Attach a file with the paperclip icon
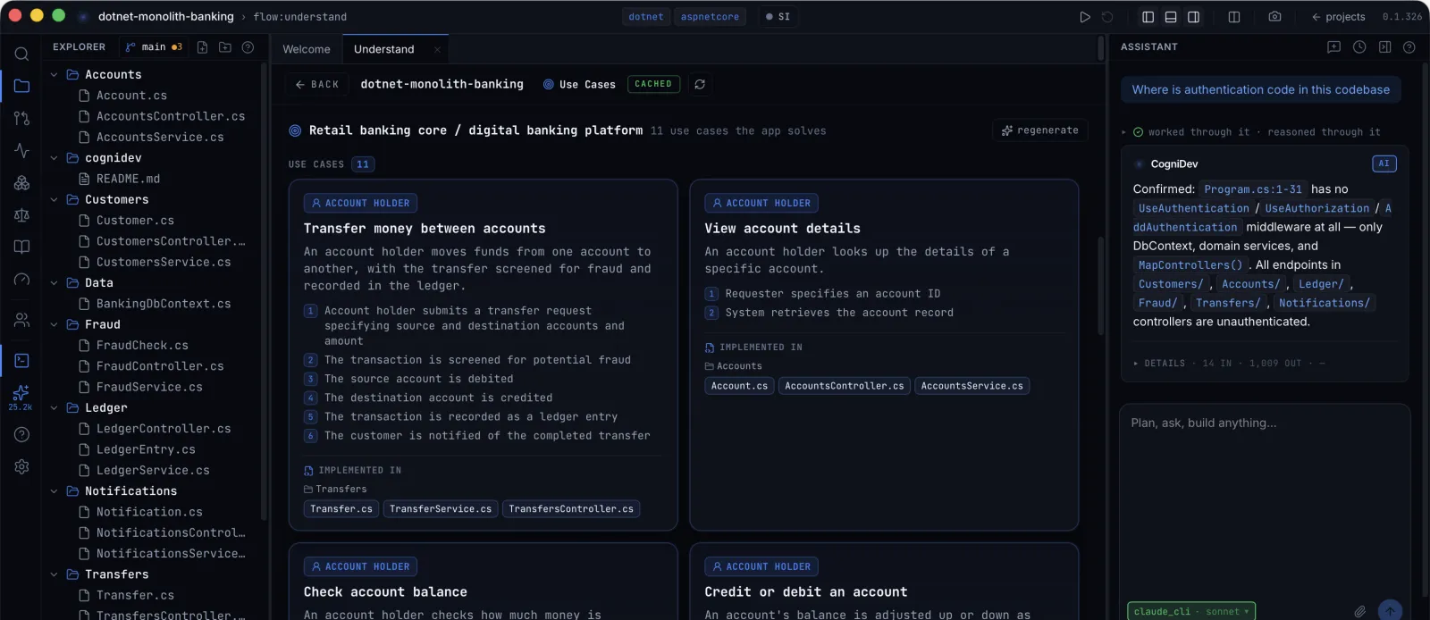 [1359, 612]
